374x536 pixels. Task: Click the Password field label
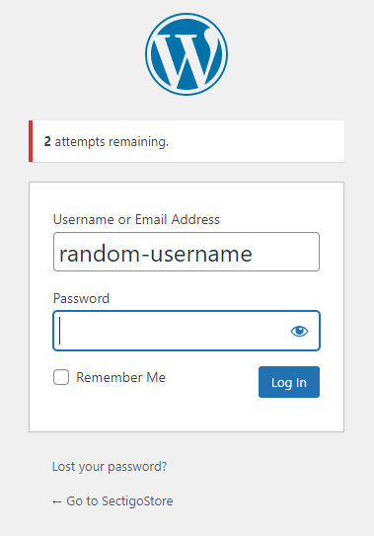click(81, 298)
